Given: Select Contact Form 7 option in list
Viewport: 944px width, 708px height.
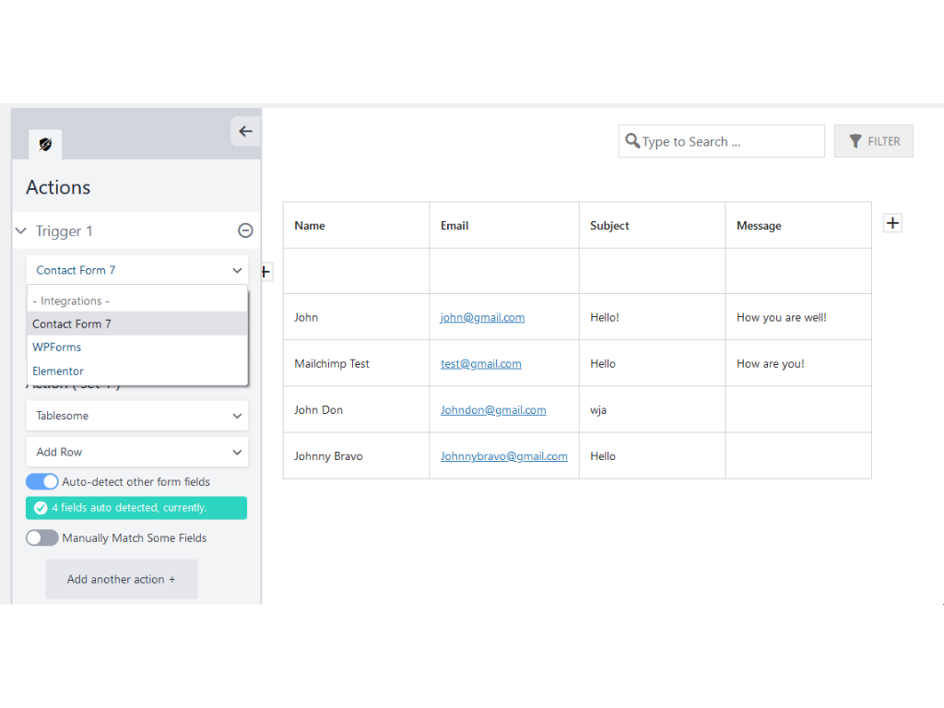Looking at the screenshot, I should tap(72, 324).
